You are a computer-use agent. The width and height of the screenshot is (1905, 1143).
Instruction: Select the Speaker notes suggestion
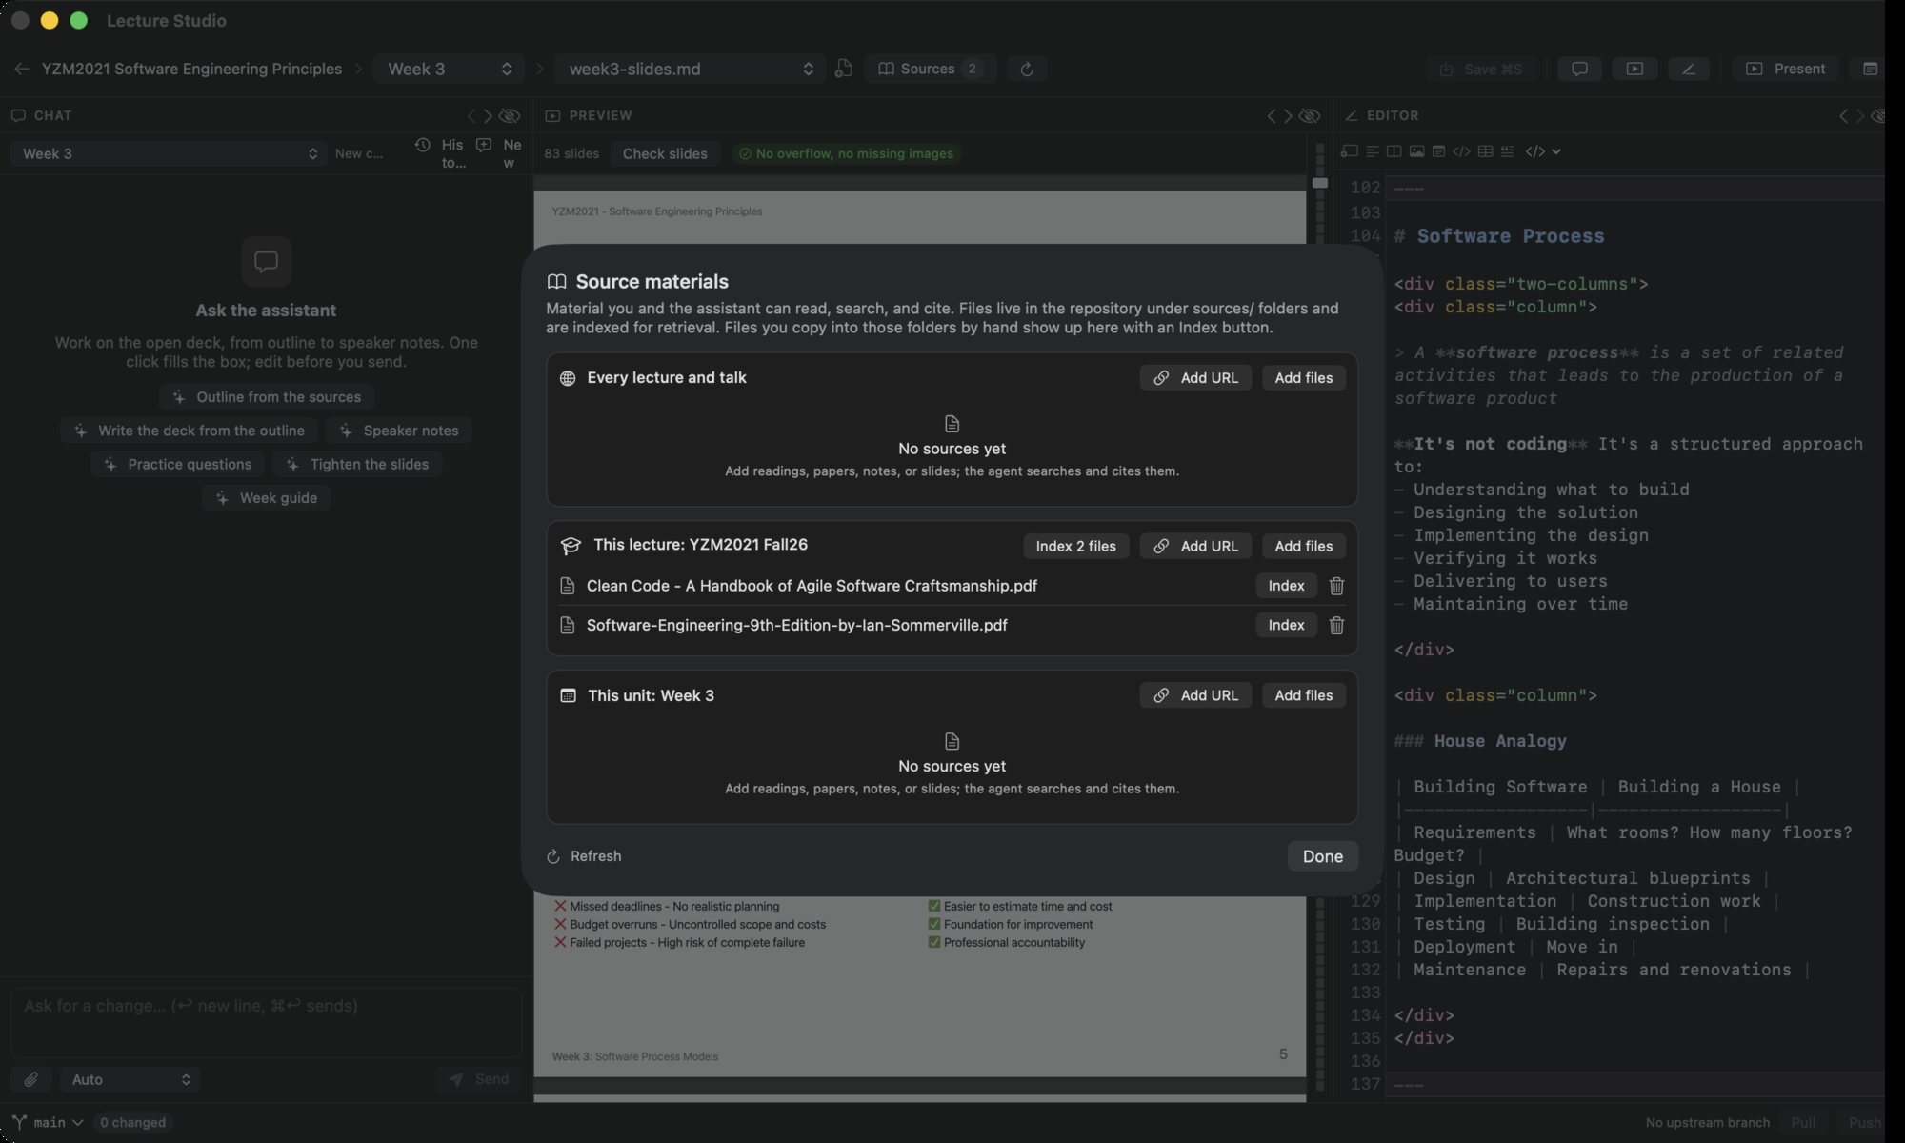pyautogui.click(x=399, y=431)
